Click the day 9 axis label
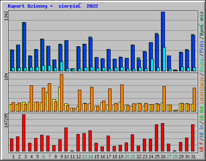The height and width of the screenshot is (161, 206). 62,157
